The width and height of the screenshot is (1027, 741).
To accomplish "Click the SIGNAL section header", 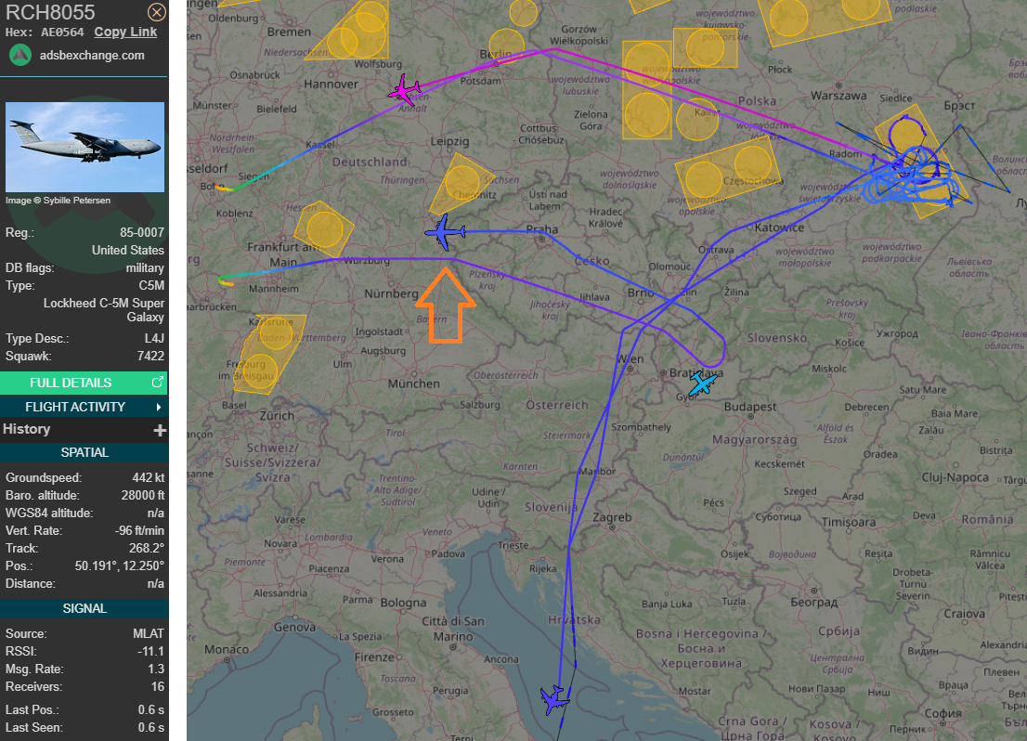I will (84, 608).
